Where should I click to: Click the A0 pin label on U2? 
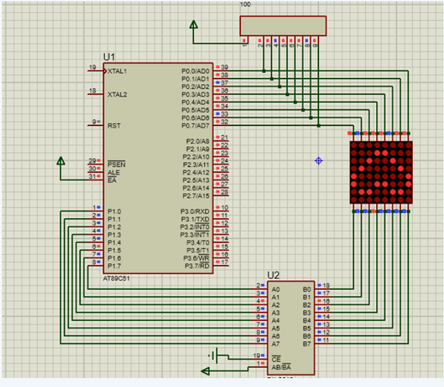coord(275,290)
